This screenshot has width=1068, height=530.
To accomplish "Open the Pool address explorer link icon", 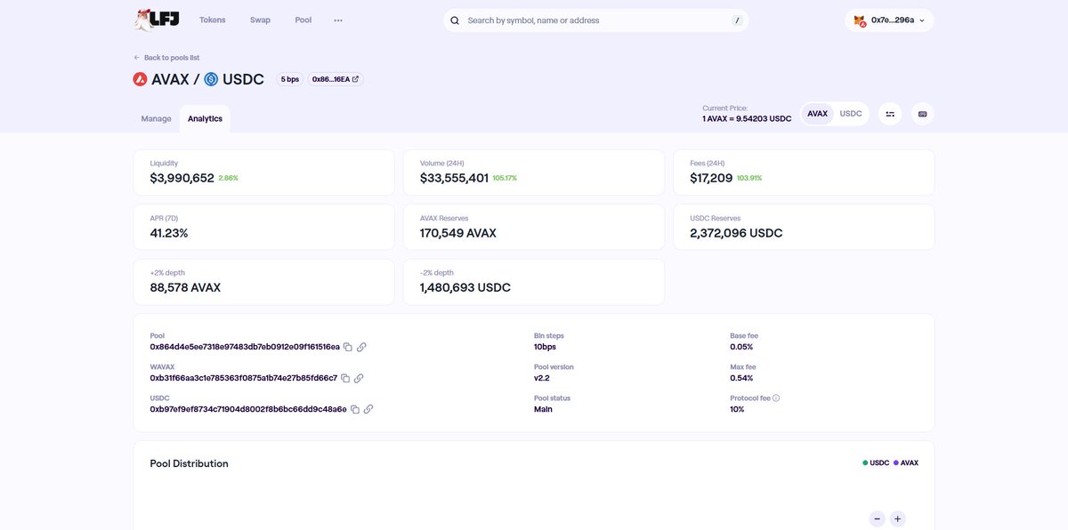I will click(x=361, y=347).
